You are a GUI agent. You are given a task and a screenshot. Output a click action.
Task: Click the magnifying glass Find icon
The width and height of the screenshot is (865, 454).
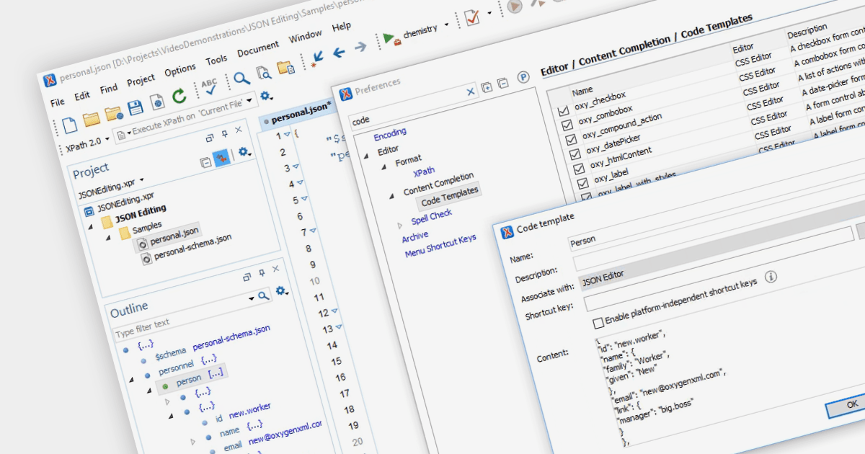click(x=241, y=79)
